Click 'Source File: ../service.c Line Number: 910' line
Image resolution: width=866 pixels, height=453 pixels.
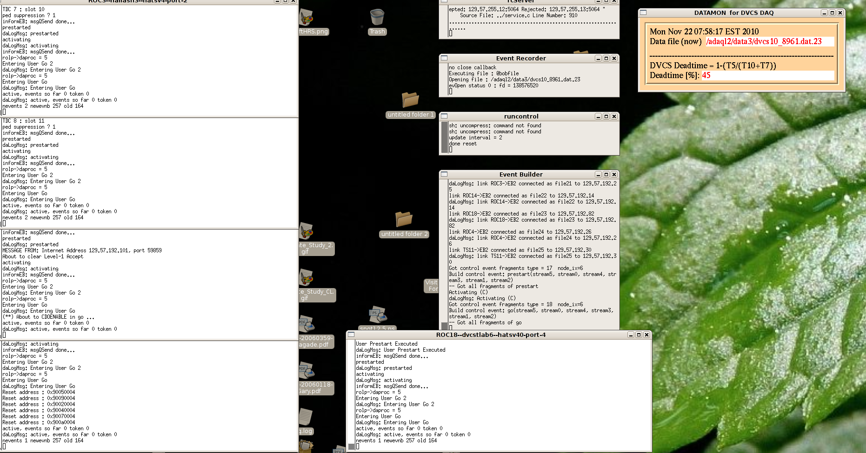point(519,15)
